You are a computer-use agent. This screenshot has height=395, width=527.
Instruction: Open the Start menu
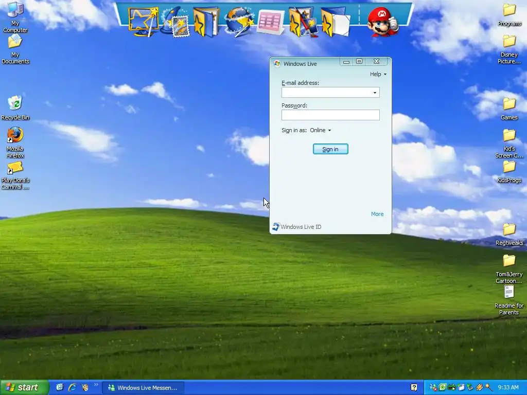tap(24, 388)
